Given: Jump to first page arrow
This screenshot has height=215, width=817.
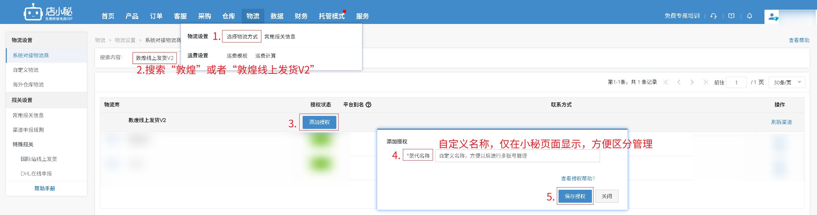Looking at the screenshot, I should (666, 82).
